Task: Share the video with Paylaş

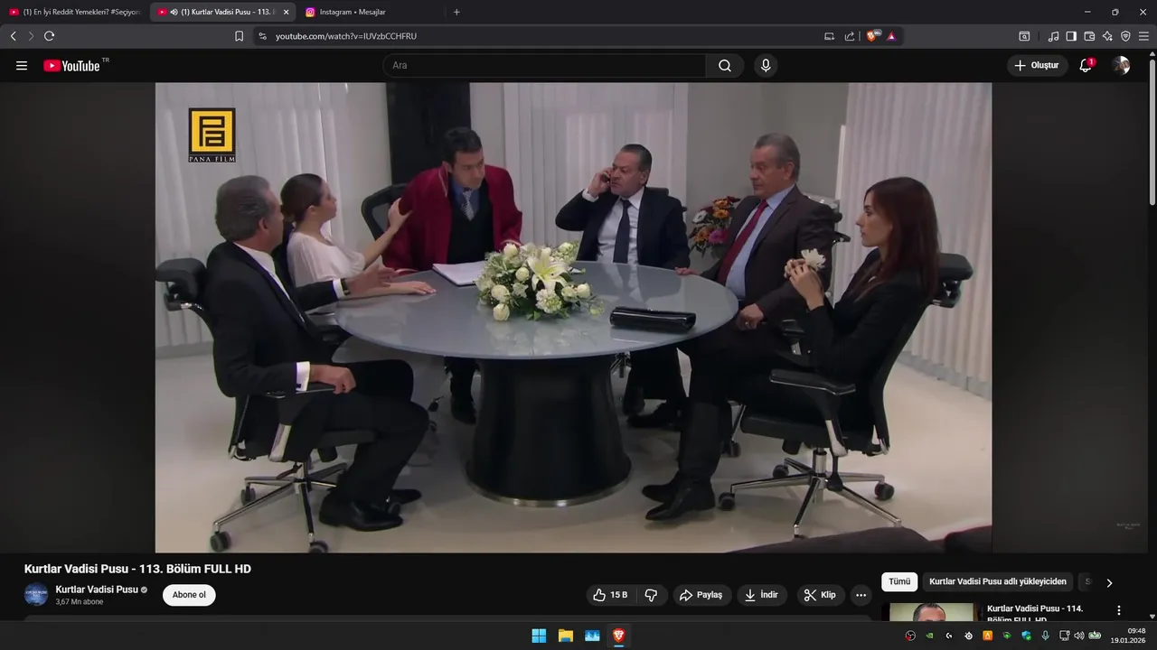Action: coord(701,595)
